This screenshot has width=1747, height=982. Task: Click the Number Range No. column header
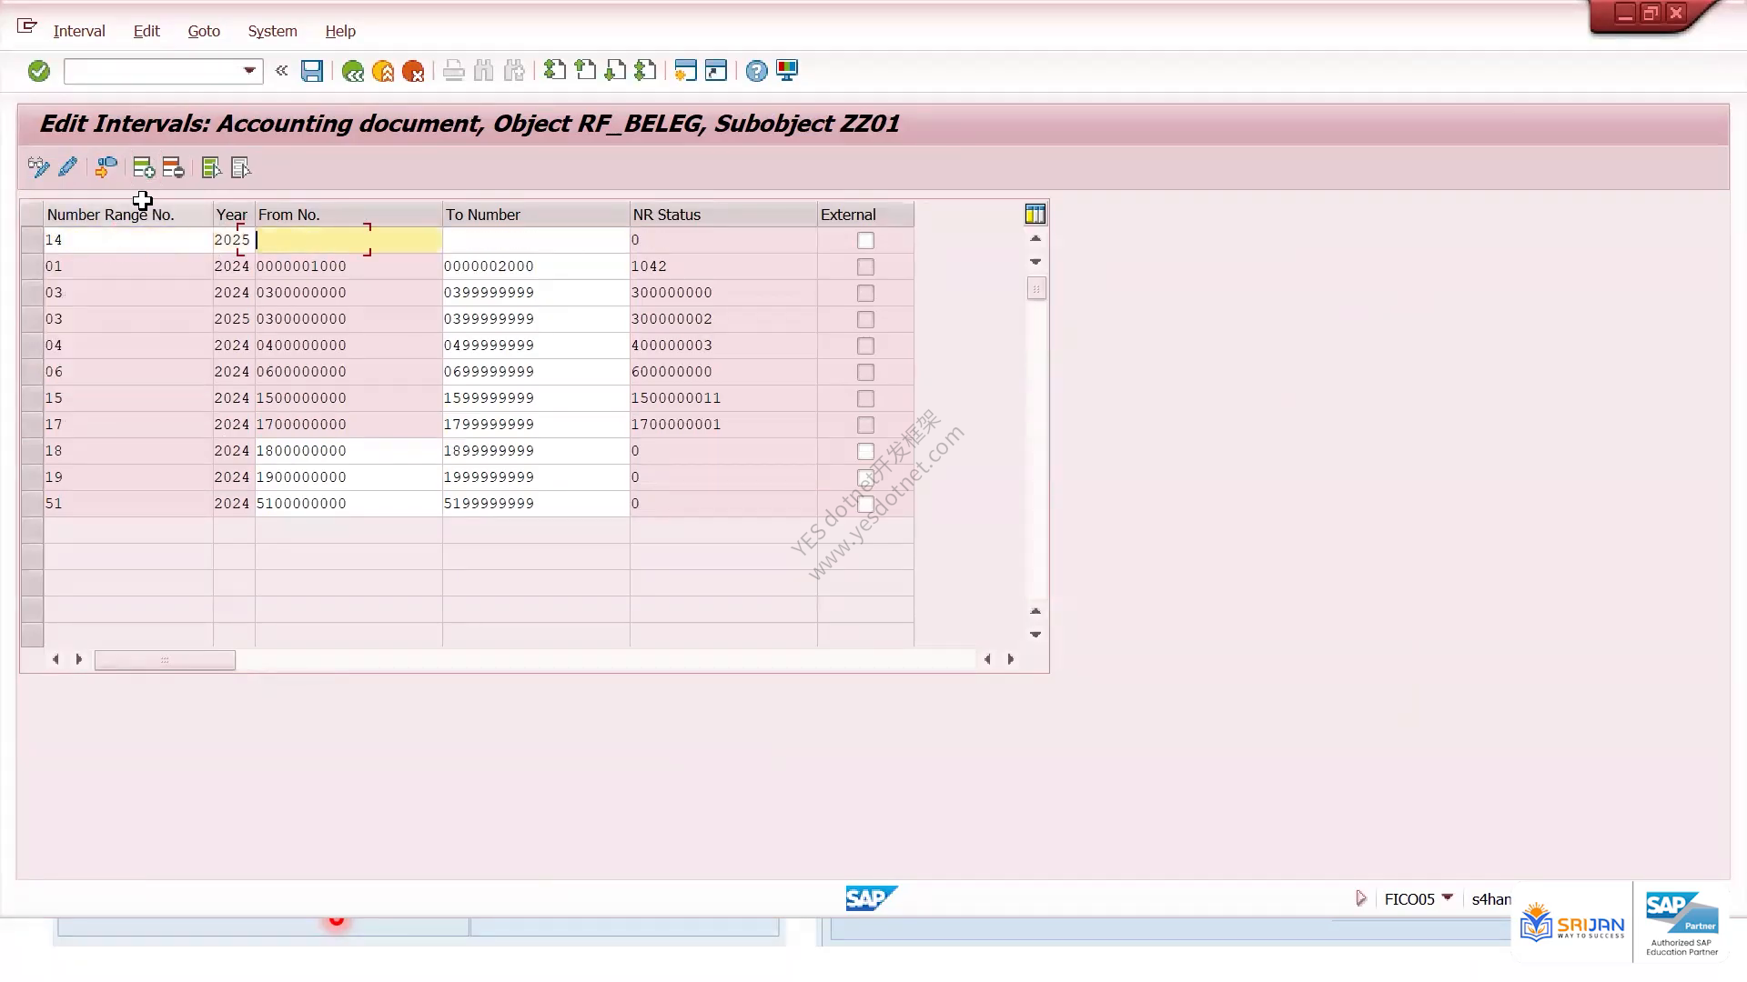coord(128,215)
